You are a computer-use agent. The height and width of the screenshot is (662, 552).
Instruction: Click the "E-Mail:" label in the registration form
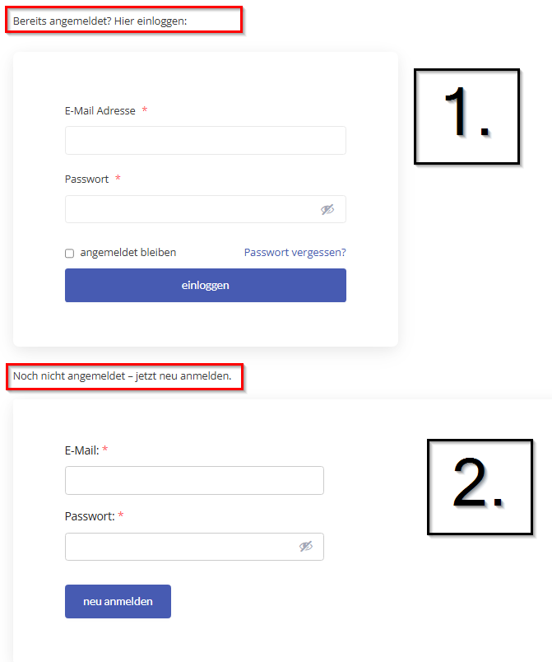click(81, 450)
